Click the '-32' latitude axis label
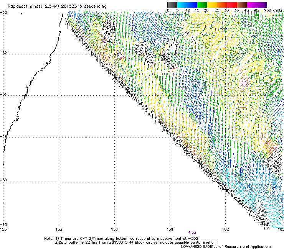The image size is (284, 249). (x=3, y=53)
